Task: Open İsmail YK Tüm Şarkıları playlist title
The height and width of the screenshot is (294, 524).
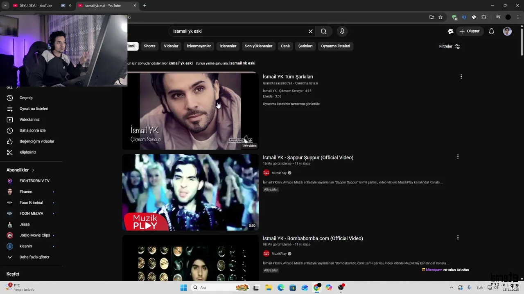Action: (x=288, y=77)
